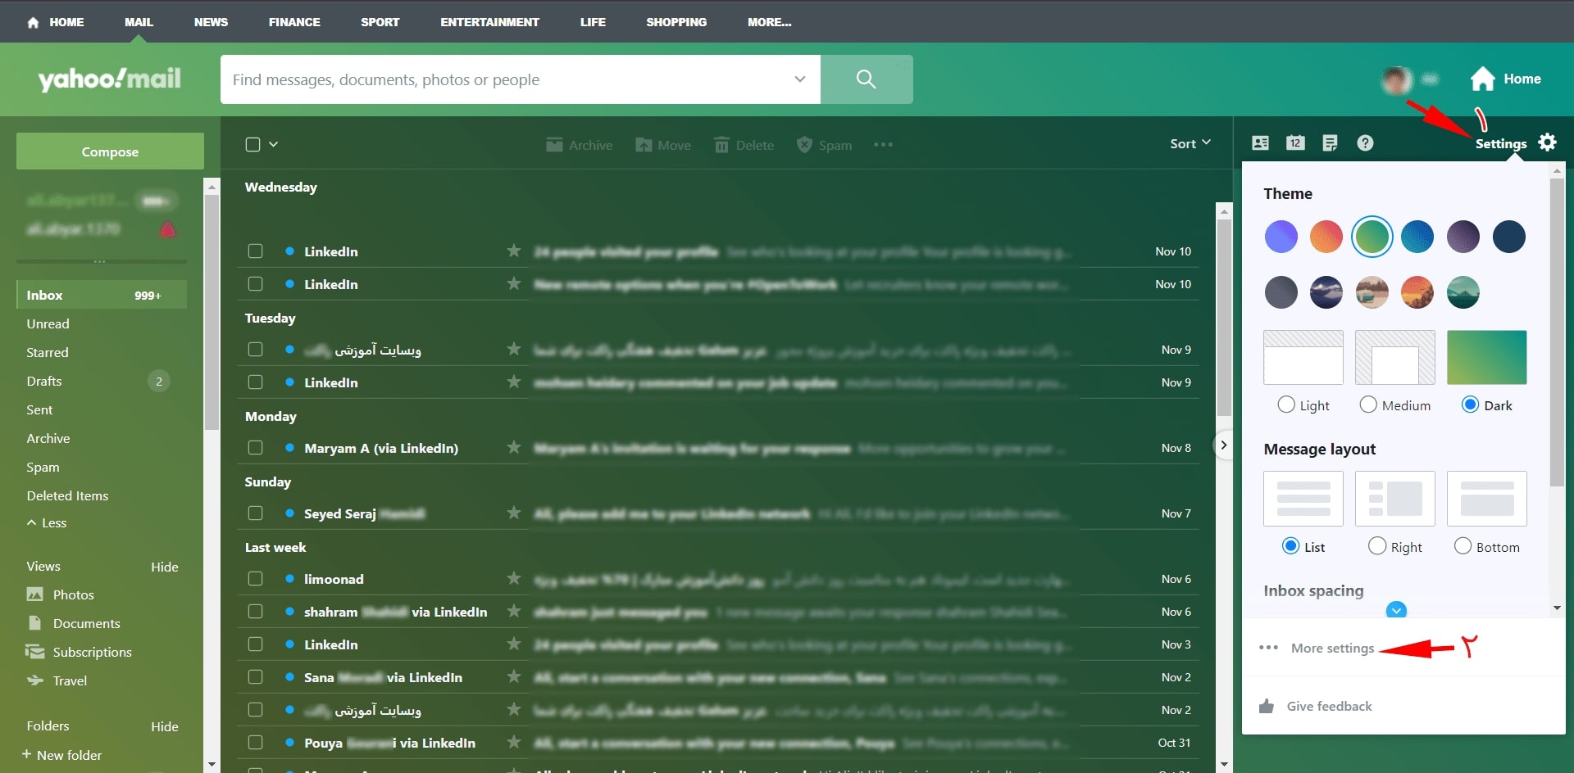Click the search magnifier button
The height and width of the screenshot is (773, 1574).
coord(866,79)
